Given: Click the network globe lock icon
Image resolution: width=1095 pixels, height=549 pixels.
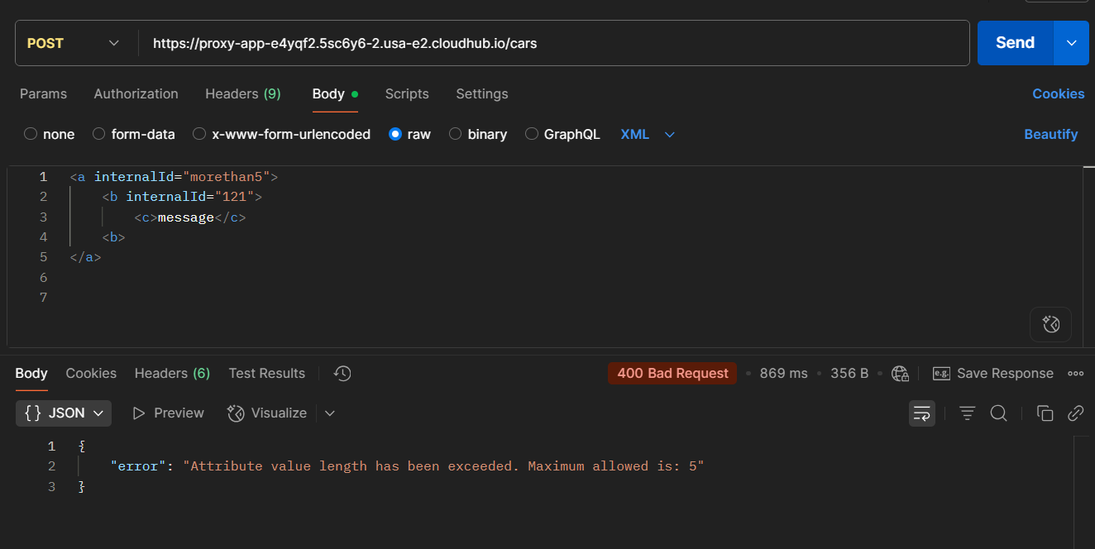Looking at the screenshot, I should click(901, 374).
